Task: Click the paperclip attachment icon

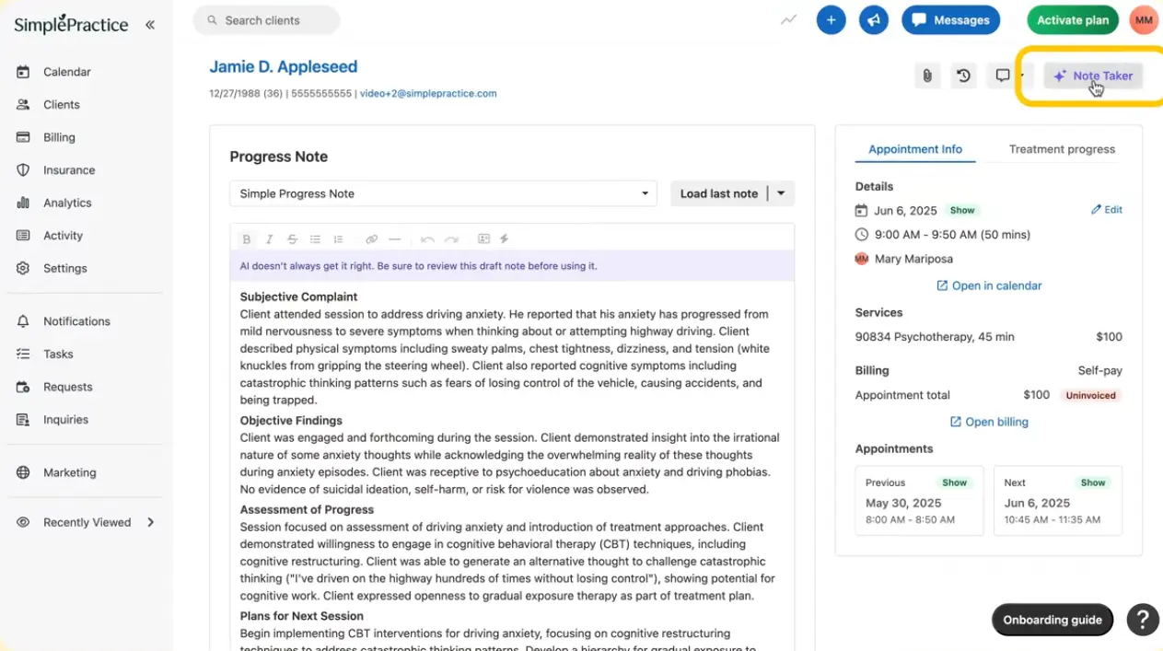Action: 927,76
